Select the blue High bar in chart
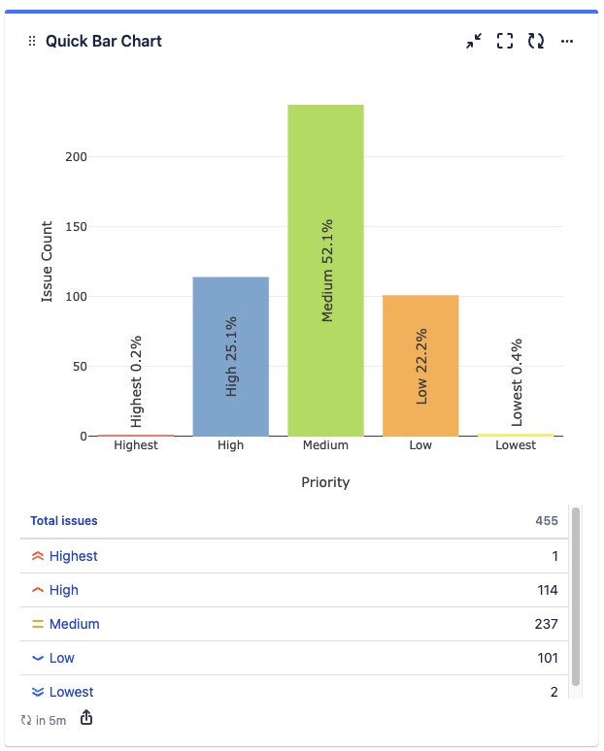The height and width of the screenshot is (751, 604). coord(230,356)
